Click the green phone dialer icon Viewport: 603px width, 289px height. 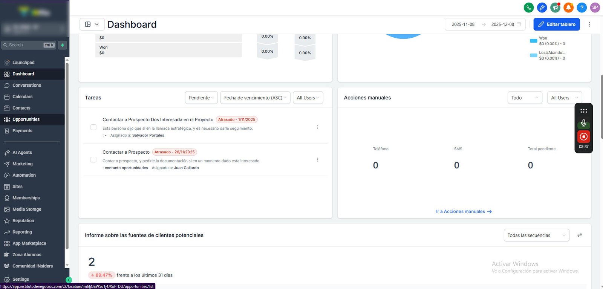[529, 7]
